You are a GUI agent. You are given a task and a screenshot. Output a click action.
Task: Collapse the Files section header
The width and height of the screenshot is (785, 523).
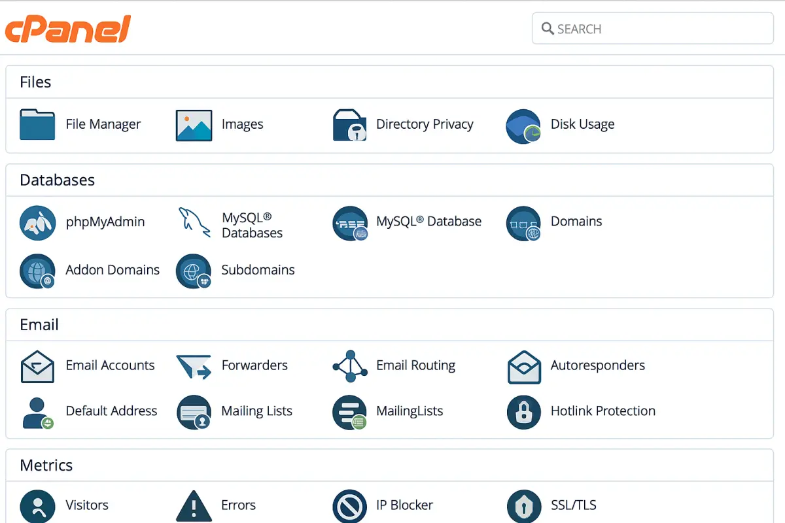(x=390, y=82)
